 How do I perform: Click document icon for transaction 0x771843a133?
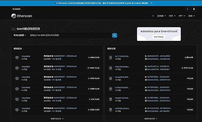[110, 58]
